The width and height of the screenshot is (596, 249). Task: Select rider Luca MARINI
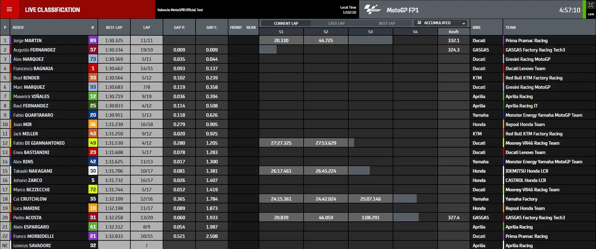point(26,208)
